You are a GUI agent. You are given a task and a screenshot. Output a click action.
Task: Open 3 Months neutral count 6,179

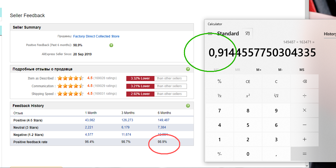(x=125, y=127)
